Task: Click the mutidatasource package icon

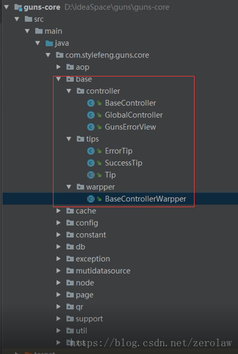Action: 70,270
